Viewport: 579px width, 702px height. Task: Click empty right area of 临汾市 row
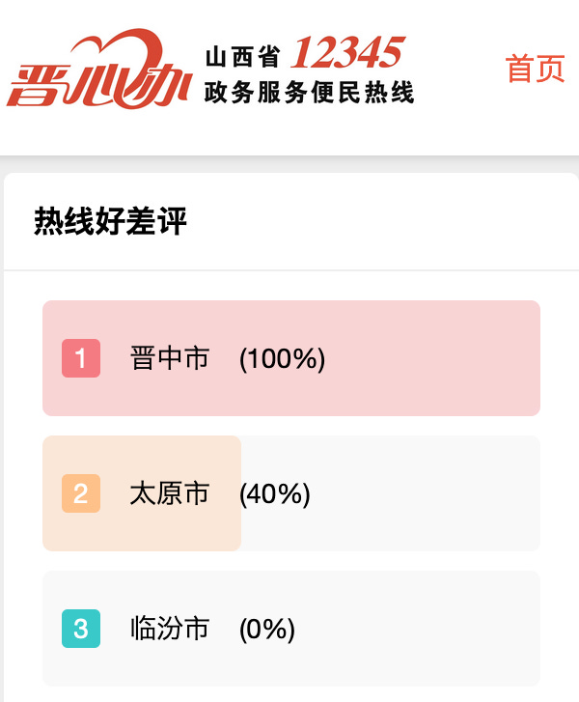click(444, 629)
